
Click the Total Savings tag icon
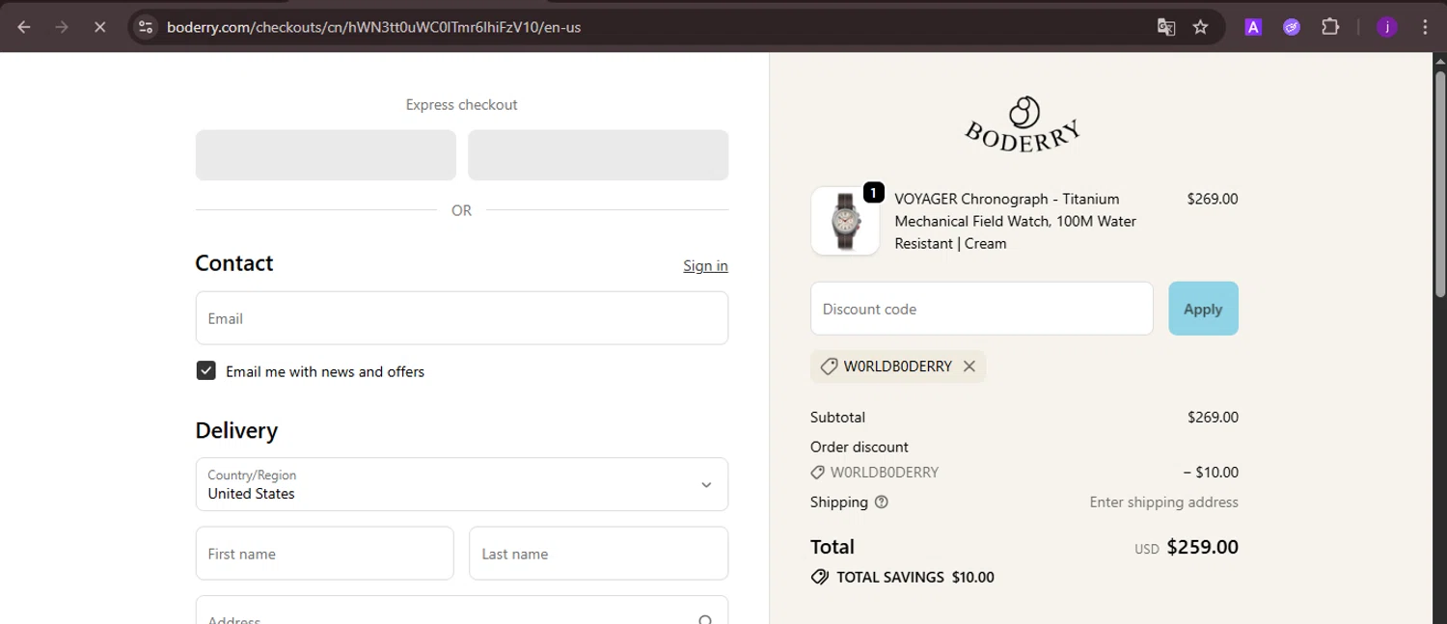pyautogui.click(x=820, y=578)
